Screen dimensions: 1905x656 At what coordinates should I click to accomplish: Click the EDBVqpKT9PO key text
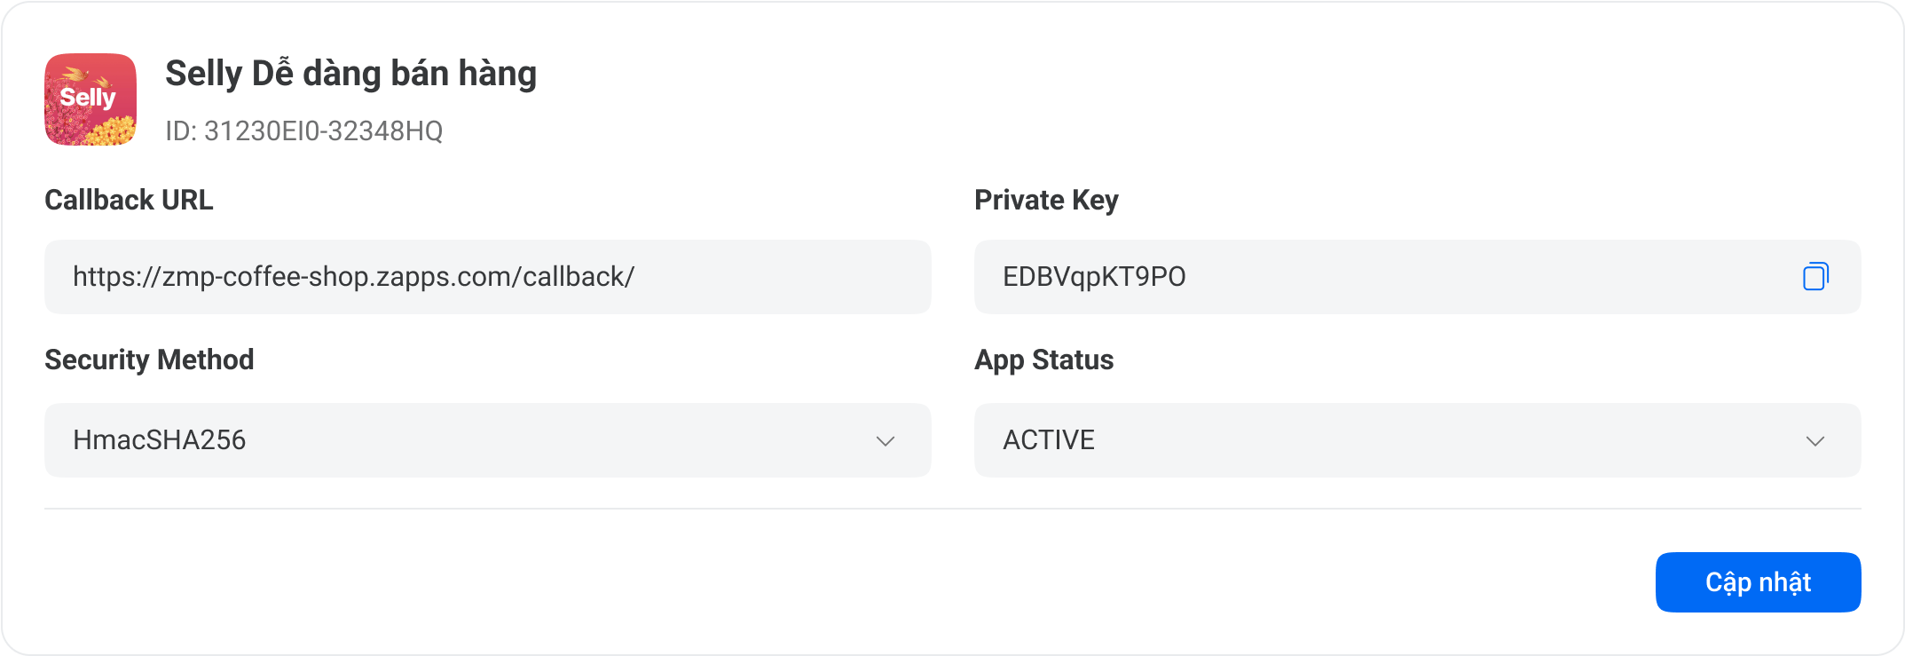coord(1094,277)
